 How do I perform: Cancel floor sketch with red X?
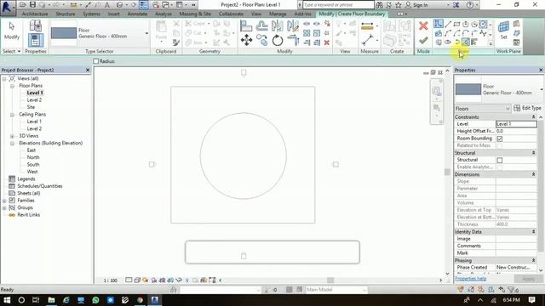(x=423, y=25)
